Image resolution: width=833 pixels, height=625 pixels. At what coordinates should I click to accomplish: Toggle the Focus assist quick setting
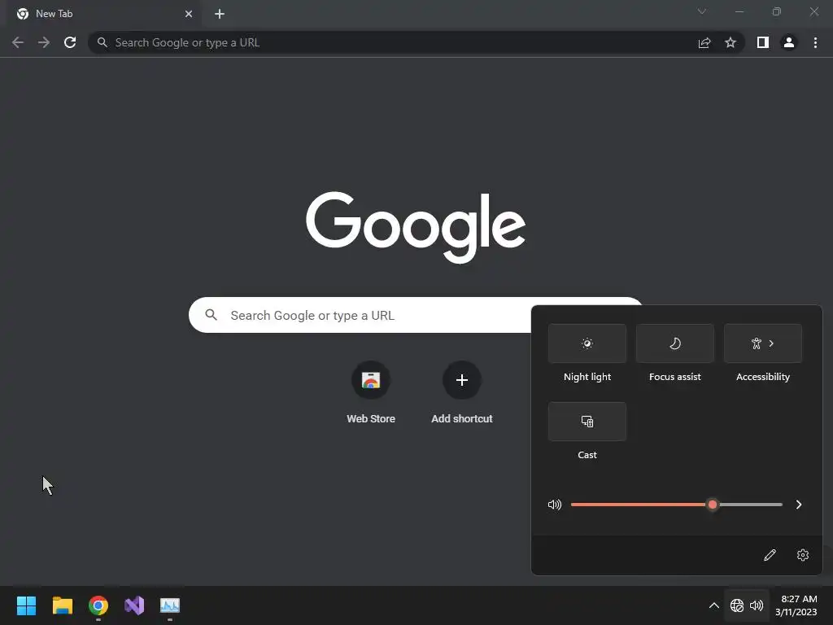click(x=674, y=343)
